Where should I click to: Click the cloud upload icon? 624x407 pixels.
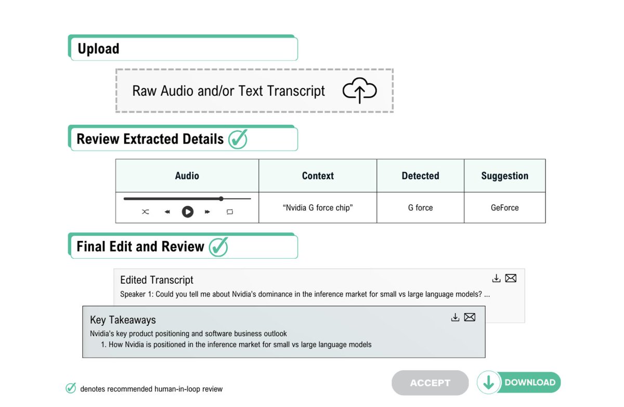(x=359, y=91)
